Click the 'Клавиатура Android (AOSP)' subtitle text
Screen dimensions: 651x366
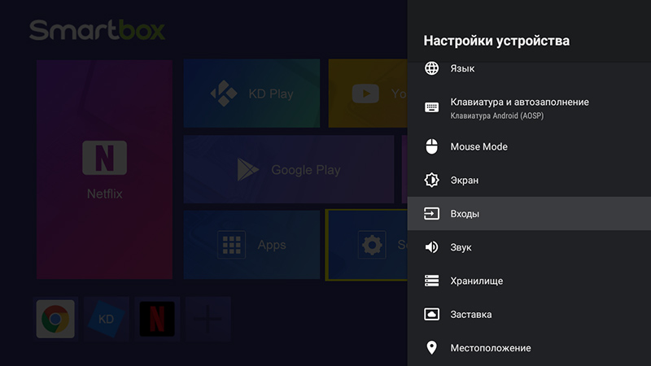[x=496, y=115]
